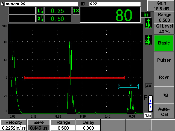175x131 pixels.
Task: Click the cyan Gate 2 marker
Action: (x=129, y=87)
